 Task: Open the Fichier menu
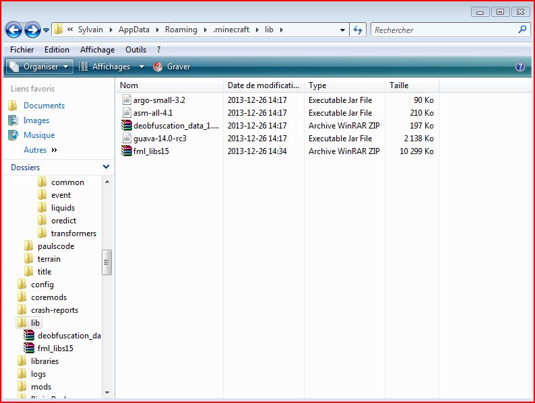tap(22, 50)
